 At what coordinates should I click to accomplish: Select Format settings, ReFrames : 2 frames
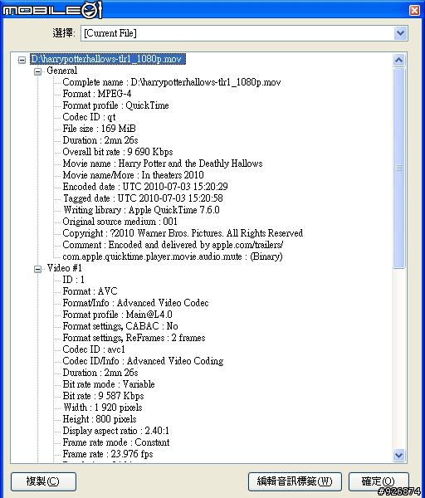(x=134, y=338)
